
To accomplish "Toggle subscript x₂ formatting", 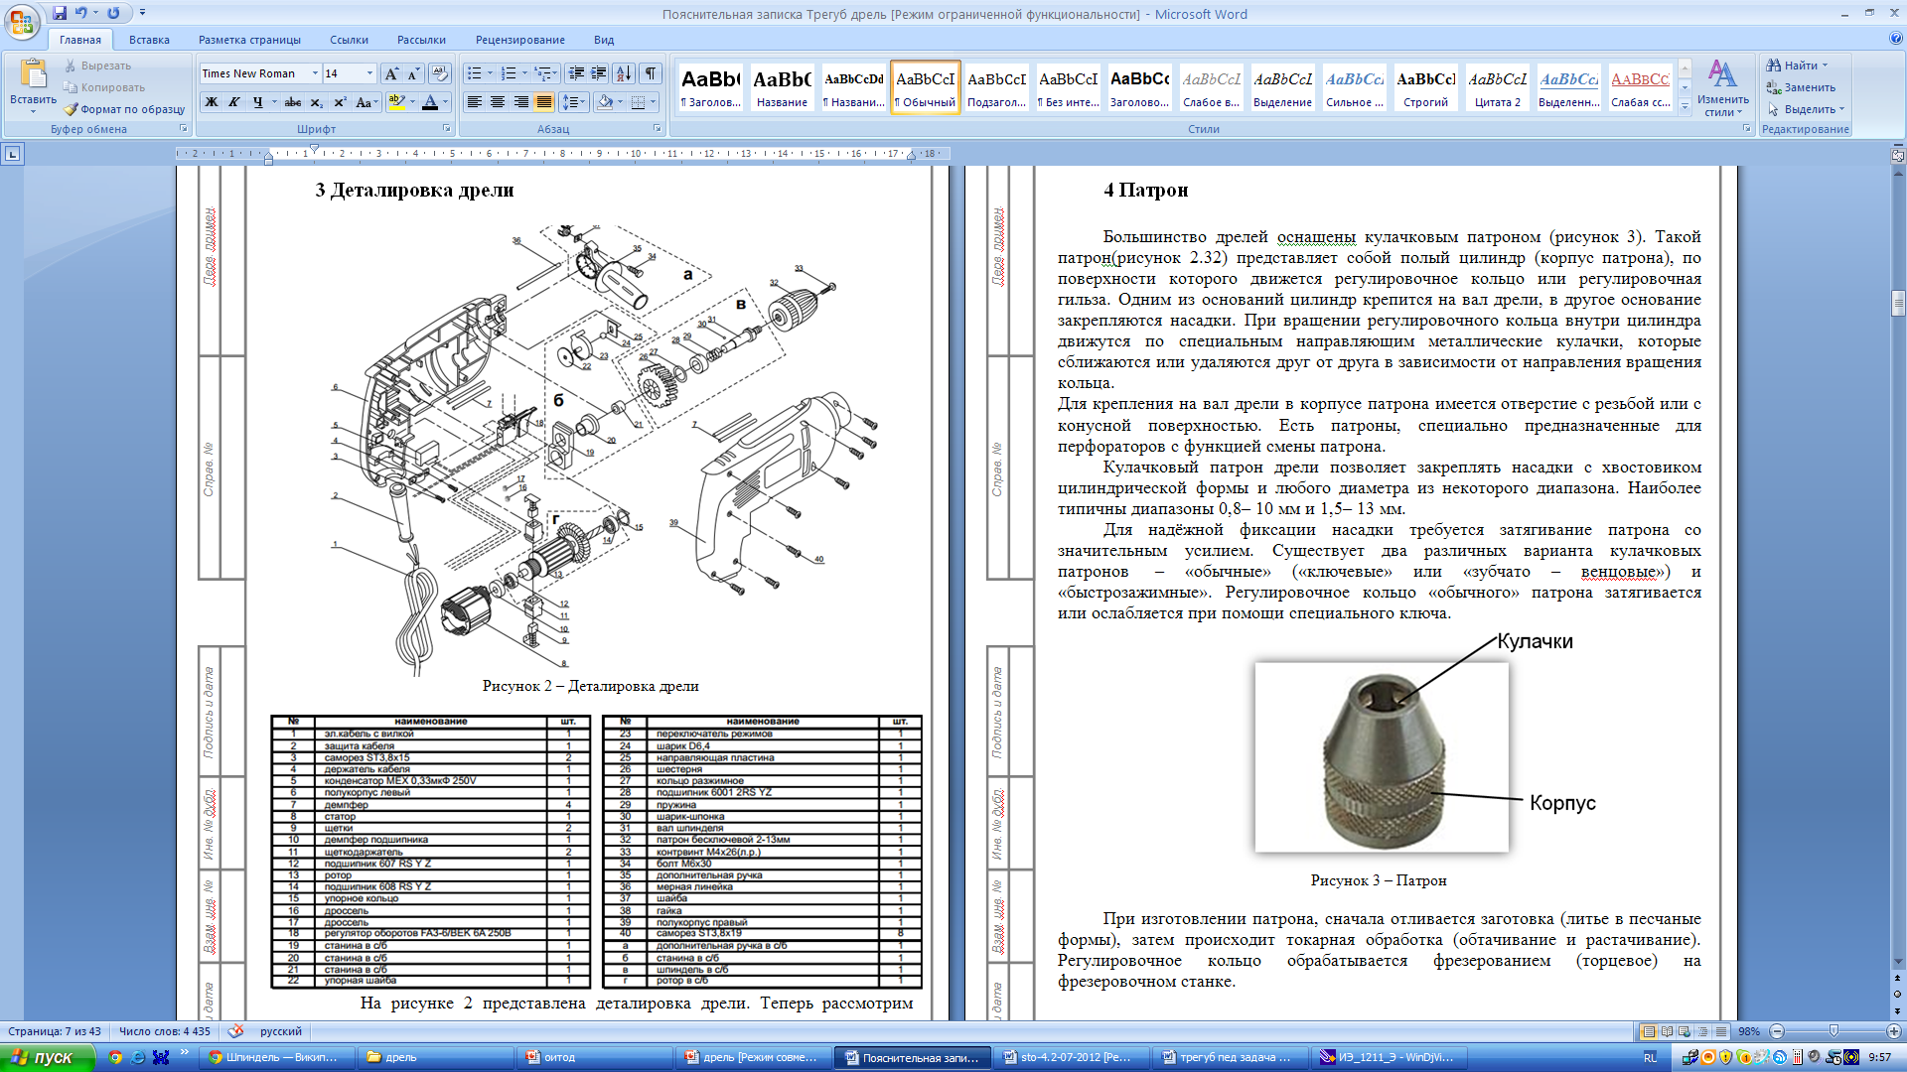I will click(316, 102).
